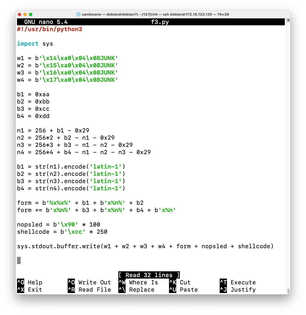Click the line starting with 'form +='
The height and width of the screenshot is (315, 306).
click(97, 210)
